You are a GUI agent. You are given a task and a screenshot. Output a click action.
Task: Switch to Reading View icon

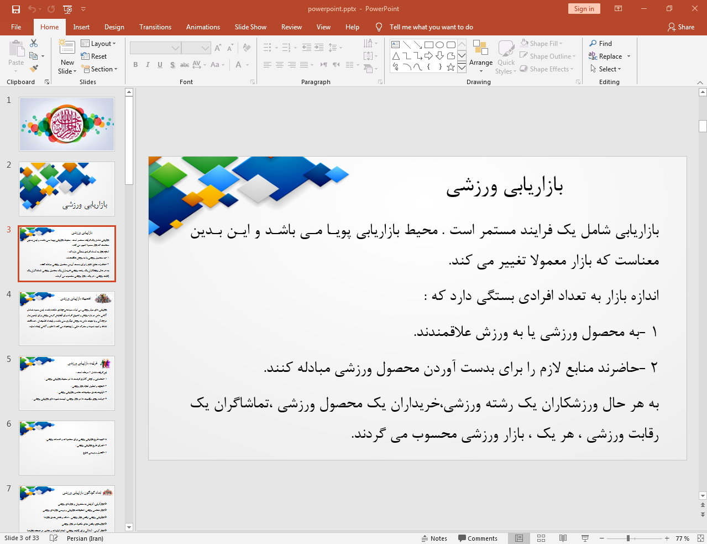(563, 538)
